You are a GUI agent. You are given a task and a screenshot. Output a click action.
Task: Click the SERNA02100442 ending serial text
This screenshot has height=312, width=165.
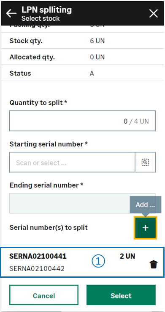pos(37,269)
